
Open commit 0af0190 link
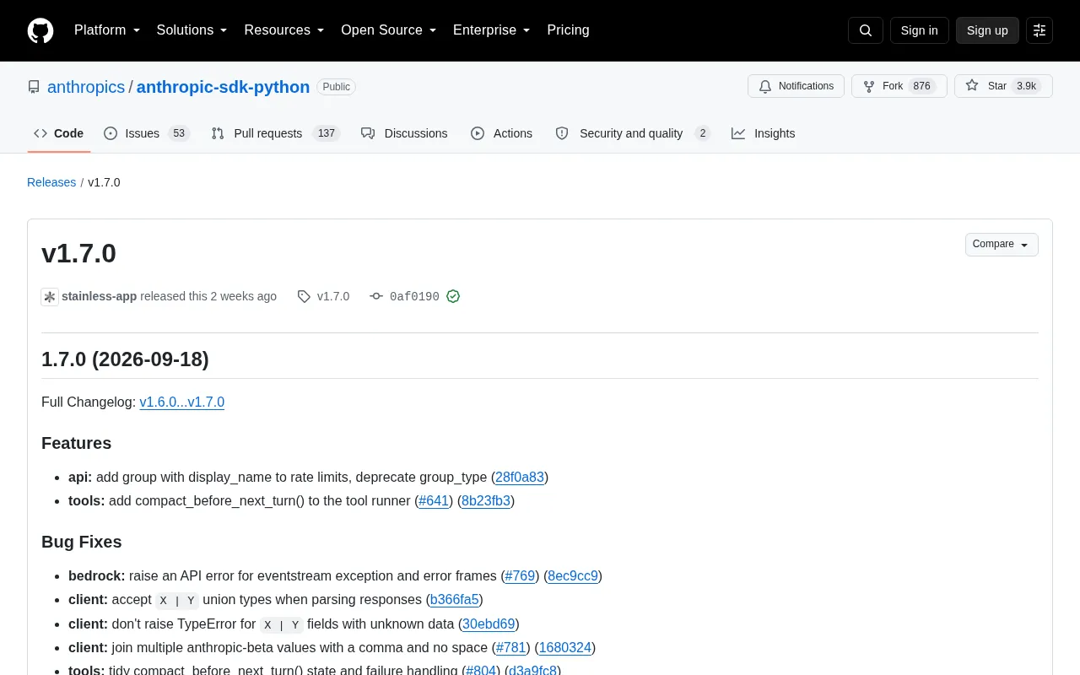click(x=414, y=296)
